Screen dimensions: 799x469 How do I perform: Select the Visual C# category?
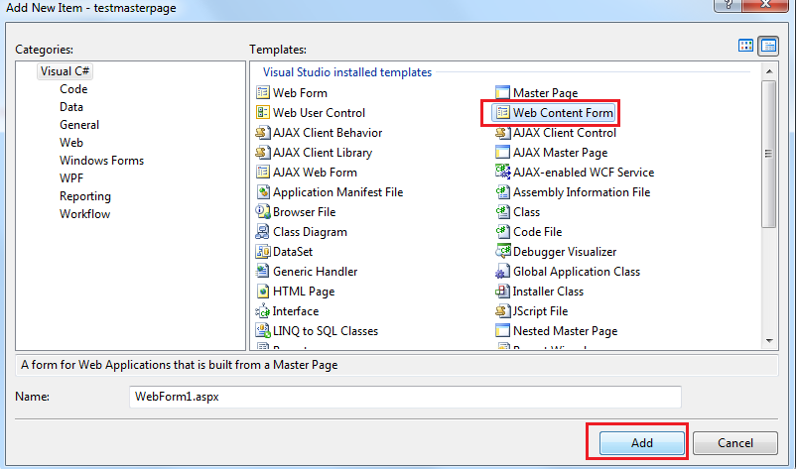pos(65,70)
